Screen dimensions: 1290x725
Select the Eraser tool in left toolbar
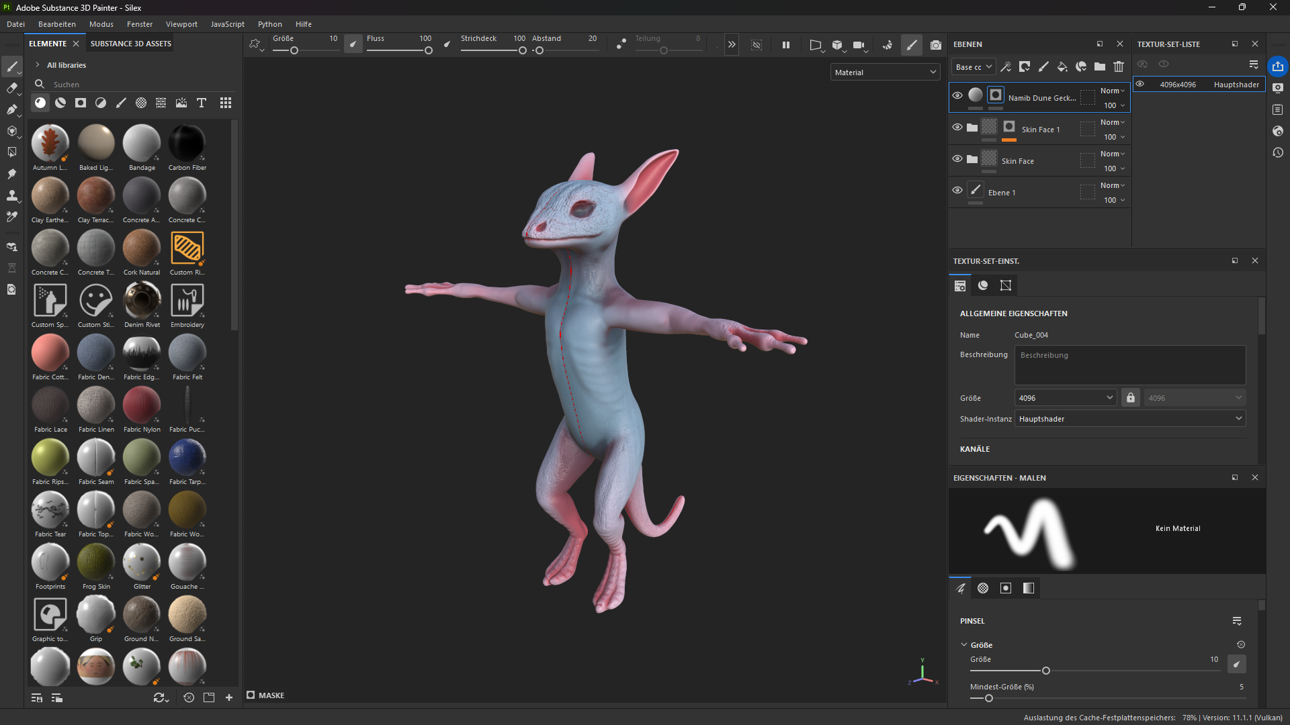[x=11, y=88]
